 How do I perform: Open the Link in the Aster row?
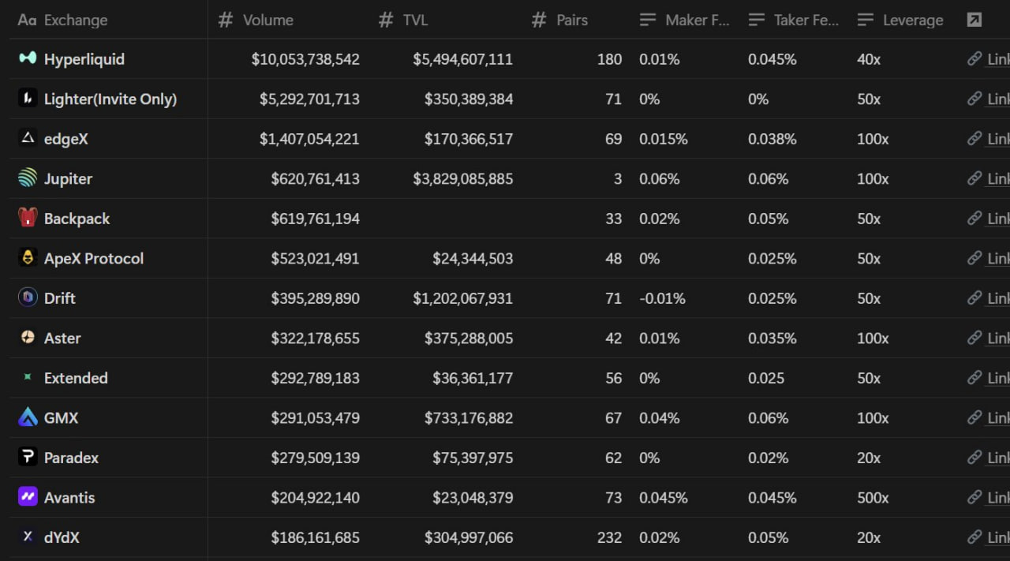[x=998, y=338]
